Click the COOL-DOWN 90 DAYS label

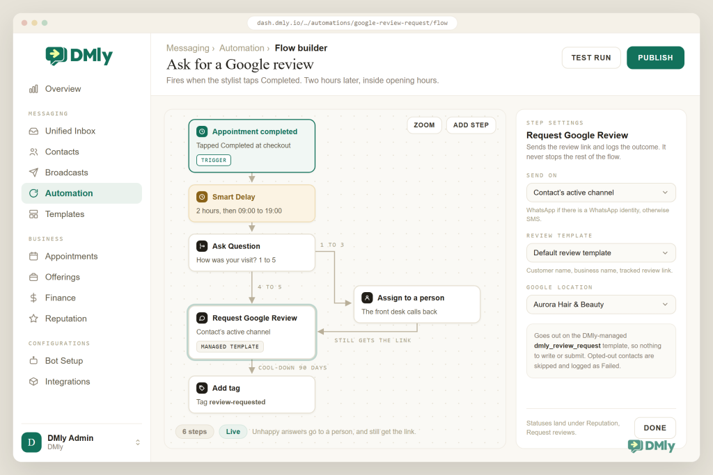(x=292, y=368)
